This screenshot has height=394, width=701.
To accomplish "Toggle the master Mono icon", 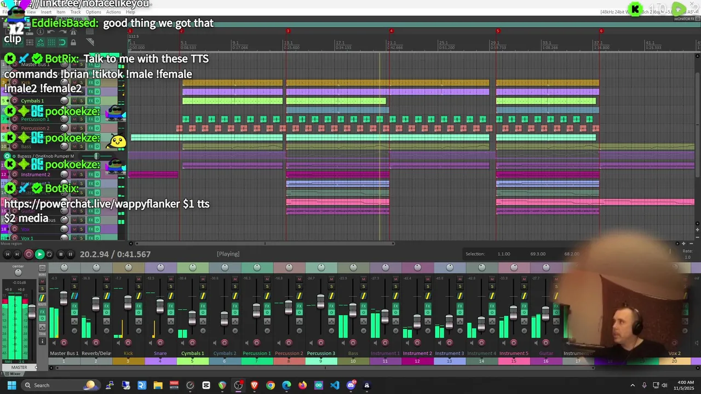I will (x=42, y=268).
